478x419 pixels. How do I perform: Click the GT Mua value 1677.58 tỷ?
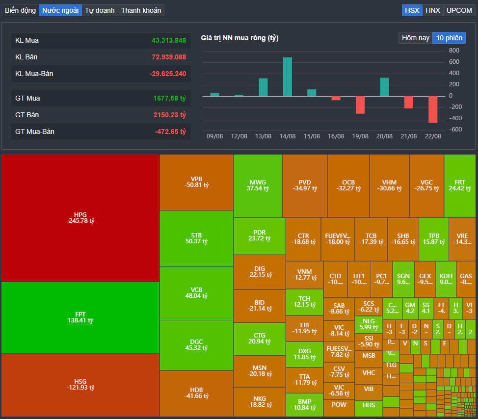169,98
